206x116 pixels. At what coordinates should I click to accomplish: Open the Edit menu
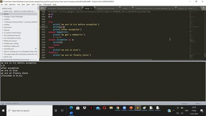point(6,5)
